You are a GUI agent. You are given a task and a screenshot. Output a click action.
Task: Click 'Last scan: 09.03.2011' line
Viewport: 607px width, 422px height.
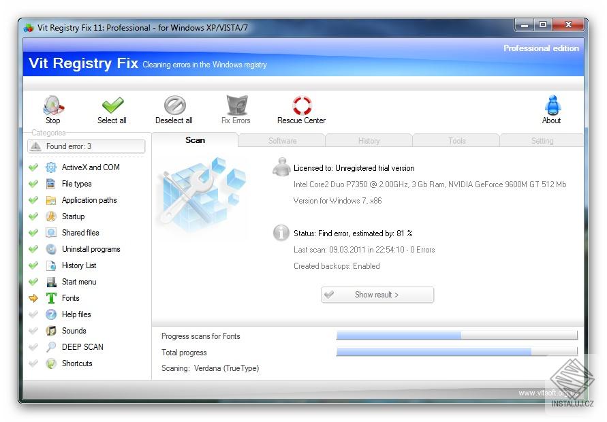click(364, 250)
